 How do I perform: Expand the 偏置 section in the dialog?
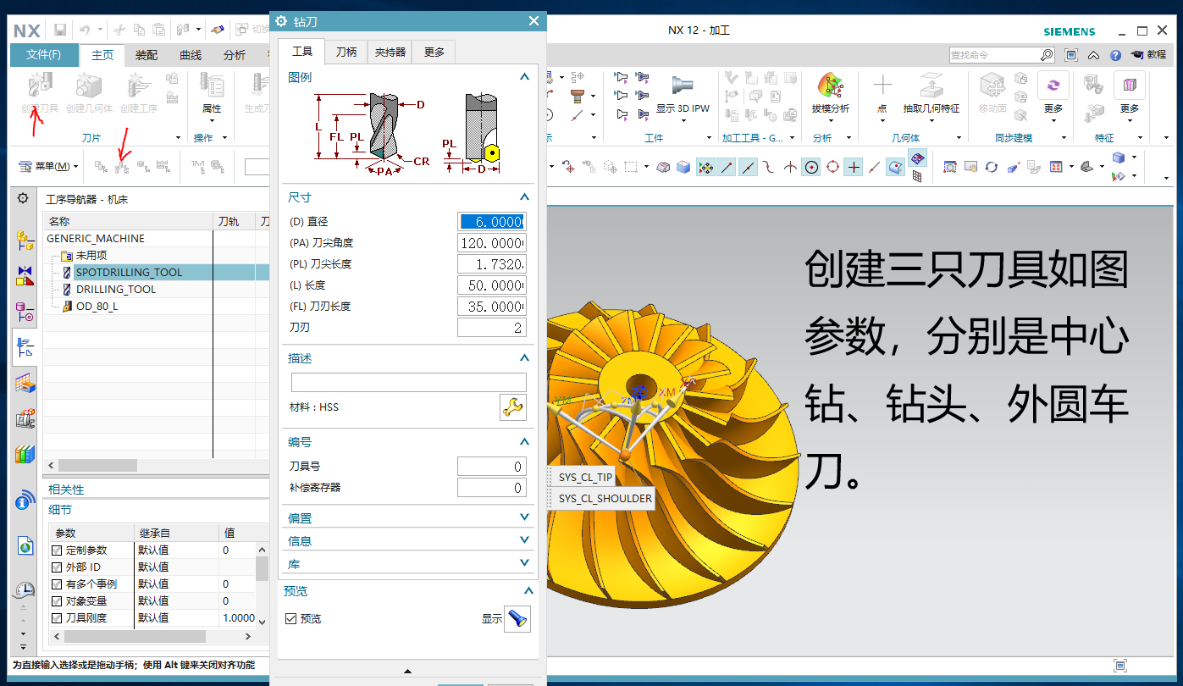(524, 517)
